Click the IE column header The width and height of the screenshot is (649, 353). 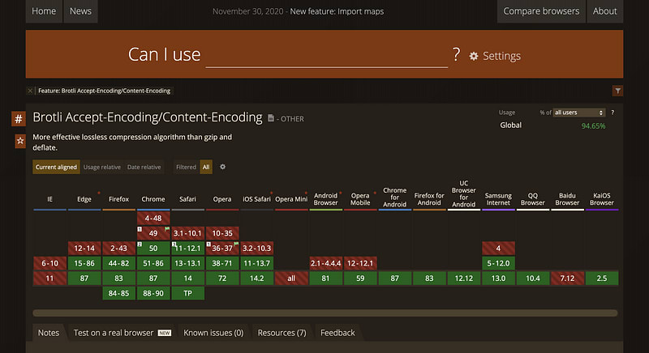49,199
